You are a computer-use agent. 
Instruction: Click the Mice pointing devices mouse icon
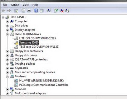click(12, 72)
